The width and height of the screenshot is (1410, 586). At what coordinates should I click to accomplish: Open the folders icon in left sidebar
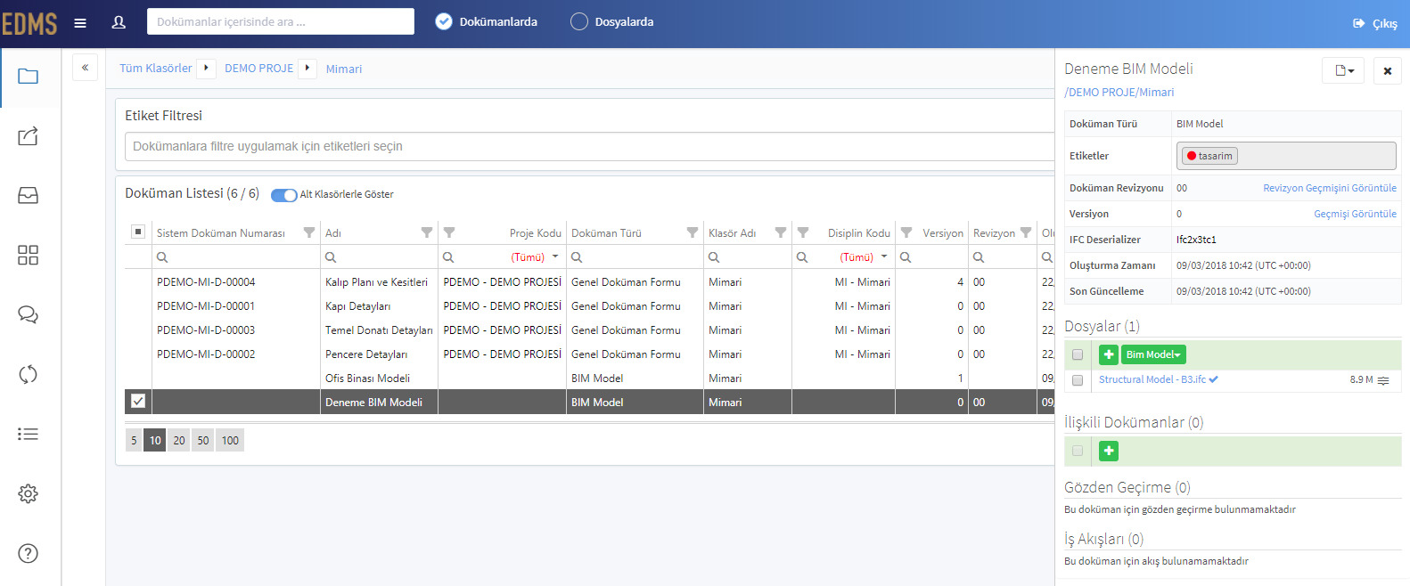[29, 77]
